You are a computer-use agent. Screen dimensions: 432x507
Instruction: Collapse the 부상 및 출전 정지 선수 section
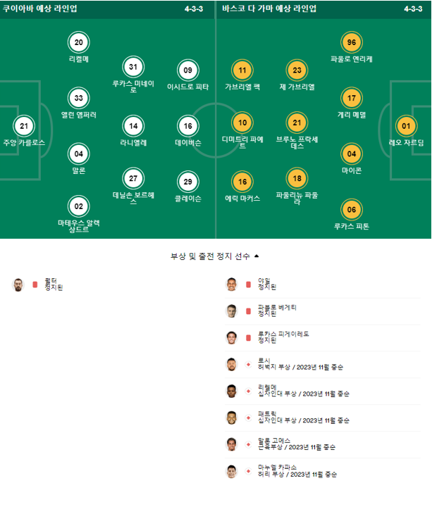(215, 256)
